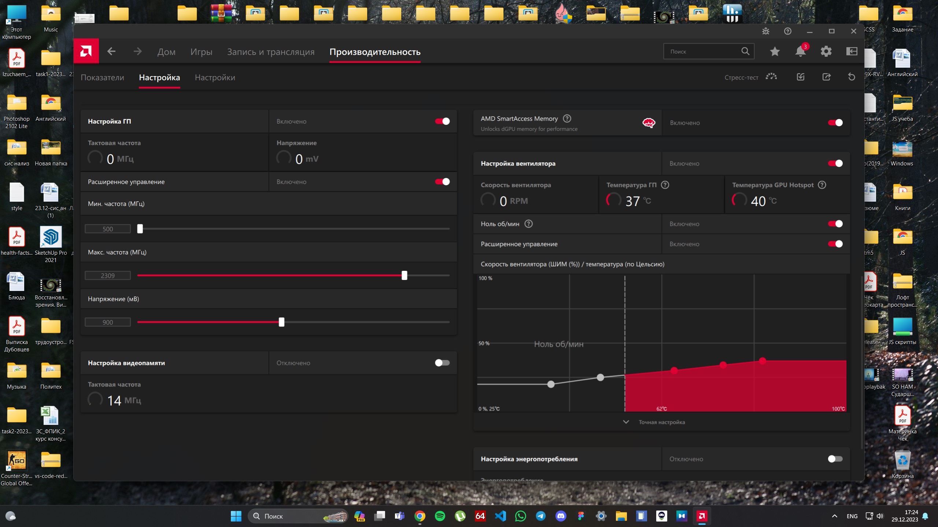Click the AMD logo home icon

click(x=86, y=51)
